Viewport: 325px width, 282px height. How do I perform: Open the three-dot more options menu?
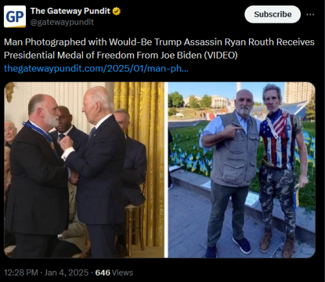pos(310,14)
